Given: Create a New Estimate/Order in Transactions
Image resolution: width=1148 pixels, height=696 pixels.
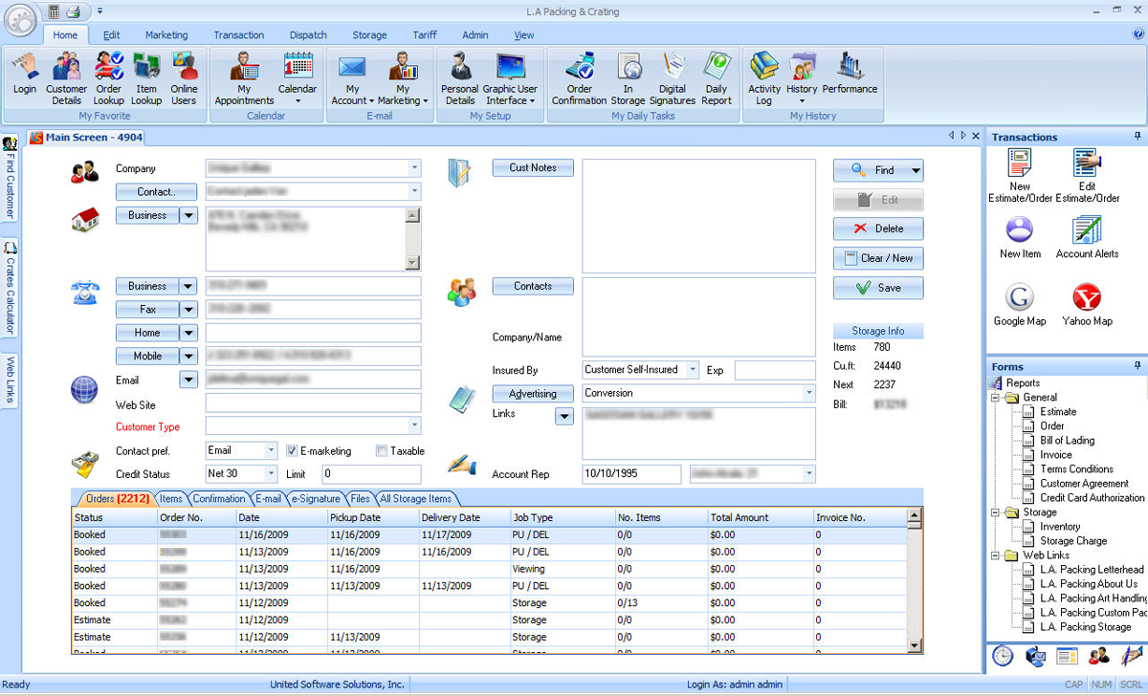Looking at the screenshot, I should tap(1020, 176).
